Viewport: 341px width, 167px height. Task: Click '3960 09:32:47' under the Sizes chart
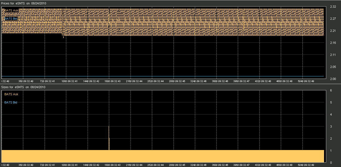[241, 165]
